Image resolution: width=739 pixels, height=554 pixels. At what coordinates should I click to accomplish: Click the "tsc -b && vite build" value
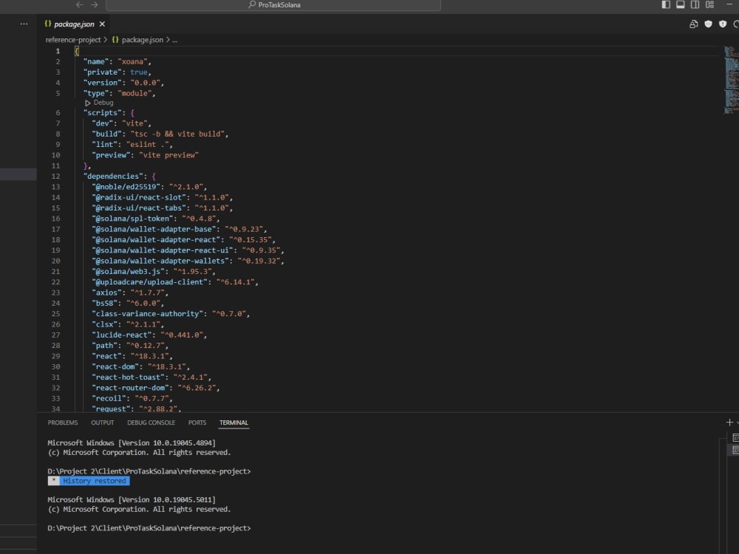pyautogui.click(x=177, y=134)
